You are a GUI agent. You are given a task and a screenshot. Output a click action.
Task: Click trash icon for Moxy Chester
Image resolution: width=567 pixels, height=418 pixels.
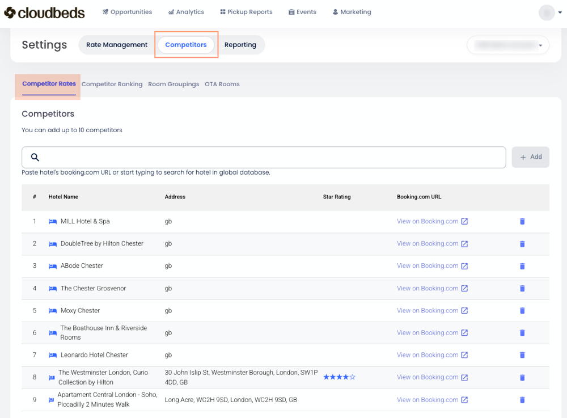click(x=522, y=311)
